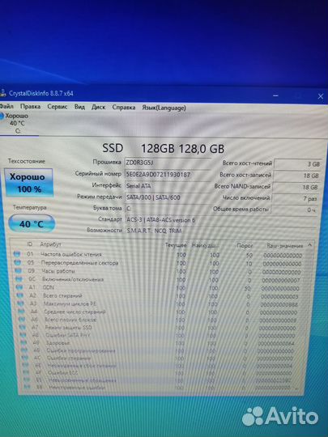This screenshot has height=437, width=328.
Task: Open the Справка menu
Action: pos(124,108)
